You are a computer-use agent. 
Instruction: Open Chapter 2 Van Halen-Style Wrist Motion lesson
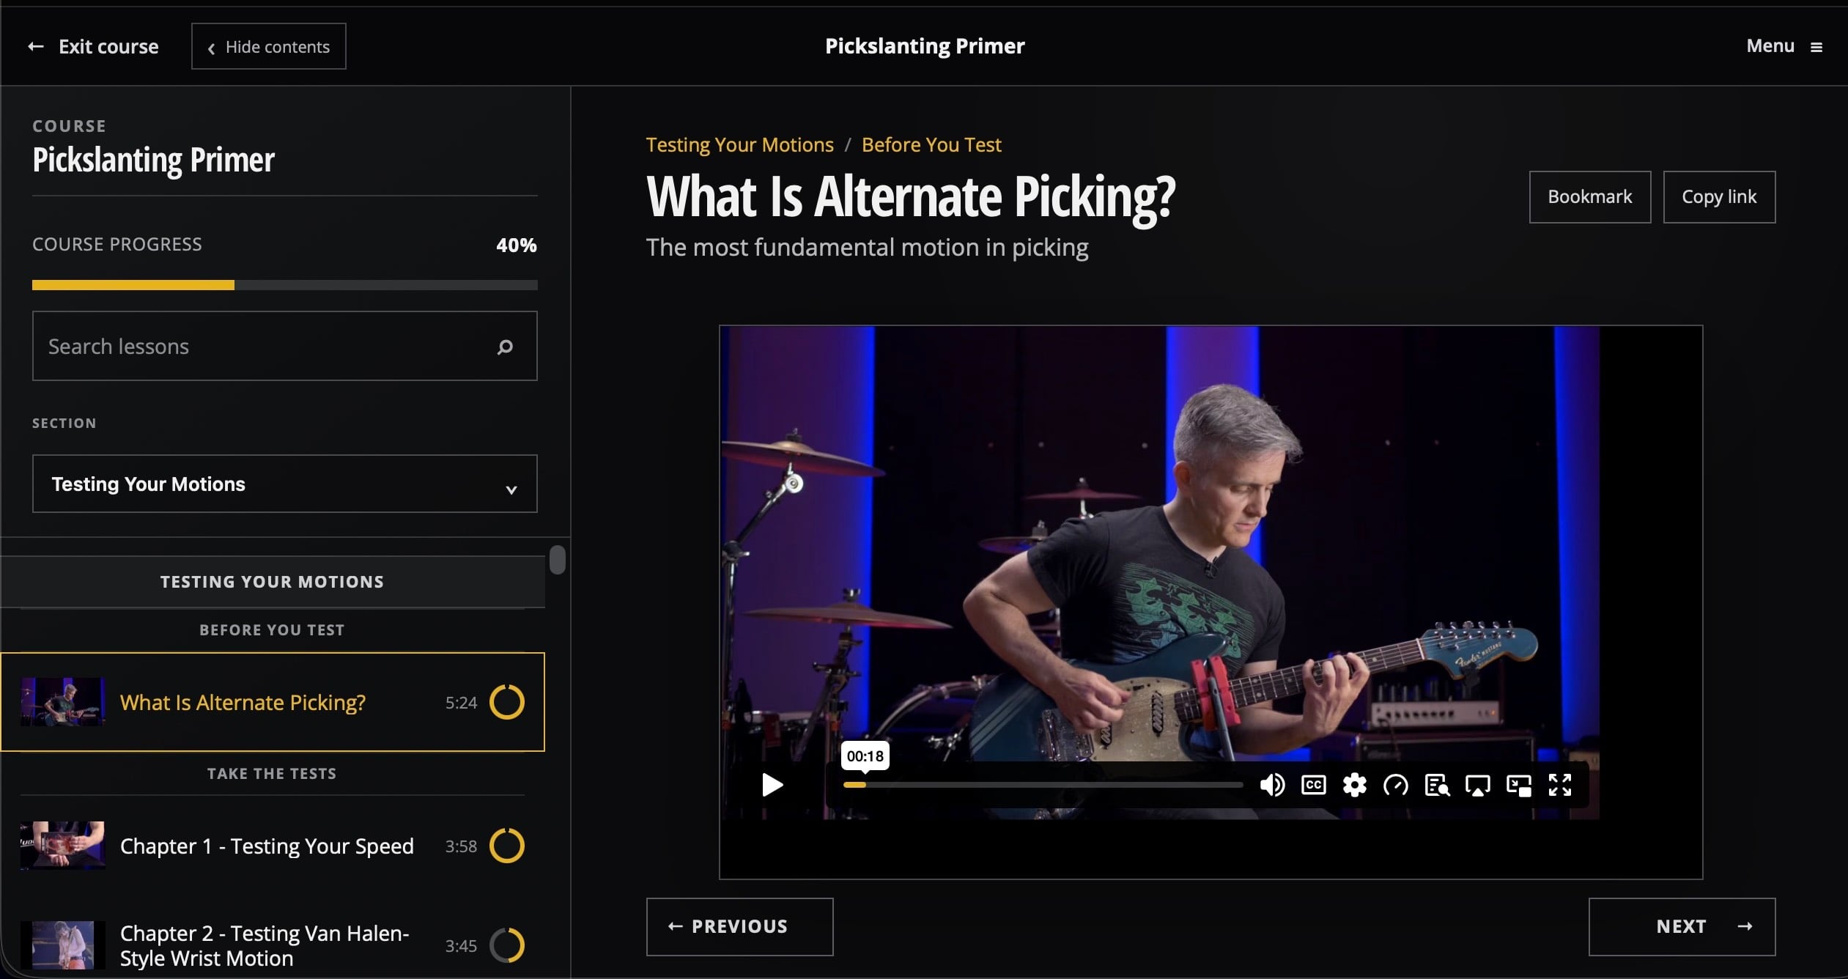tap(273, 945)
